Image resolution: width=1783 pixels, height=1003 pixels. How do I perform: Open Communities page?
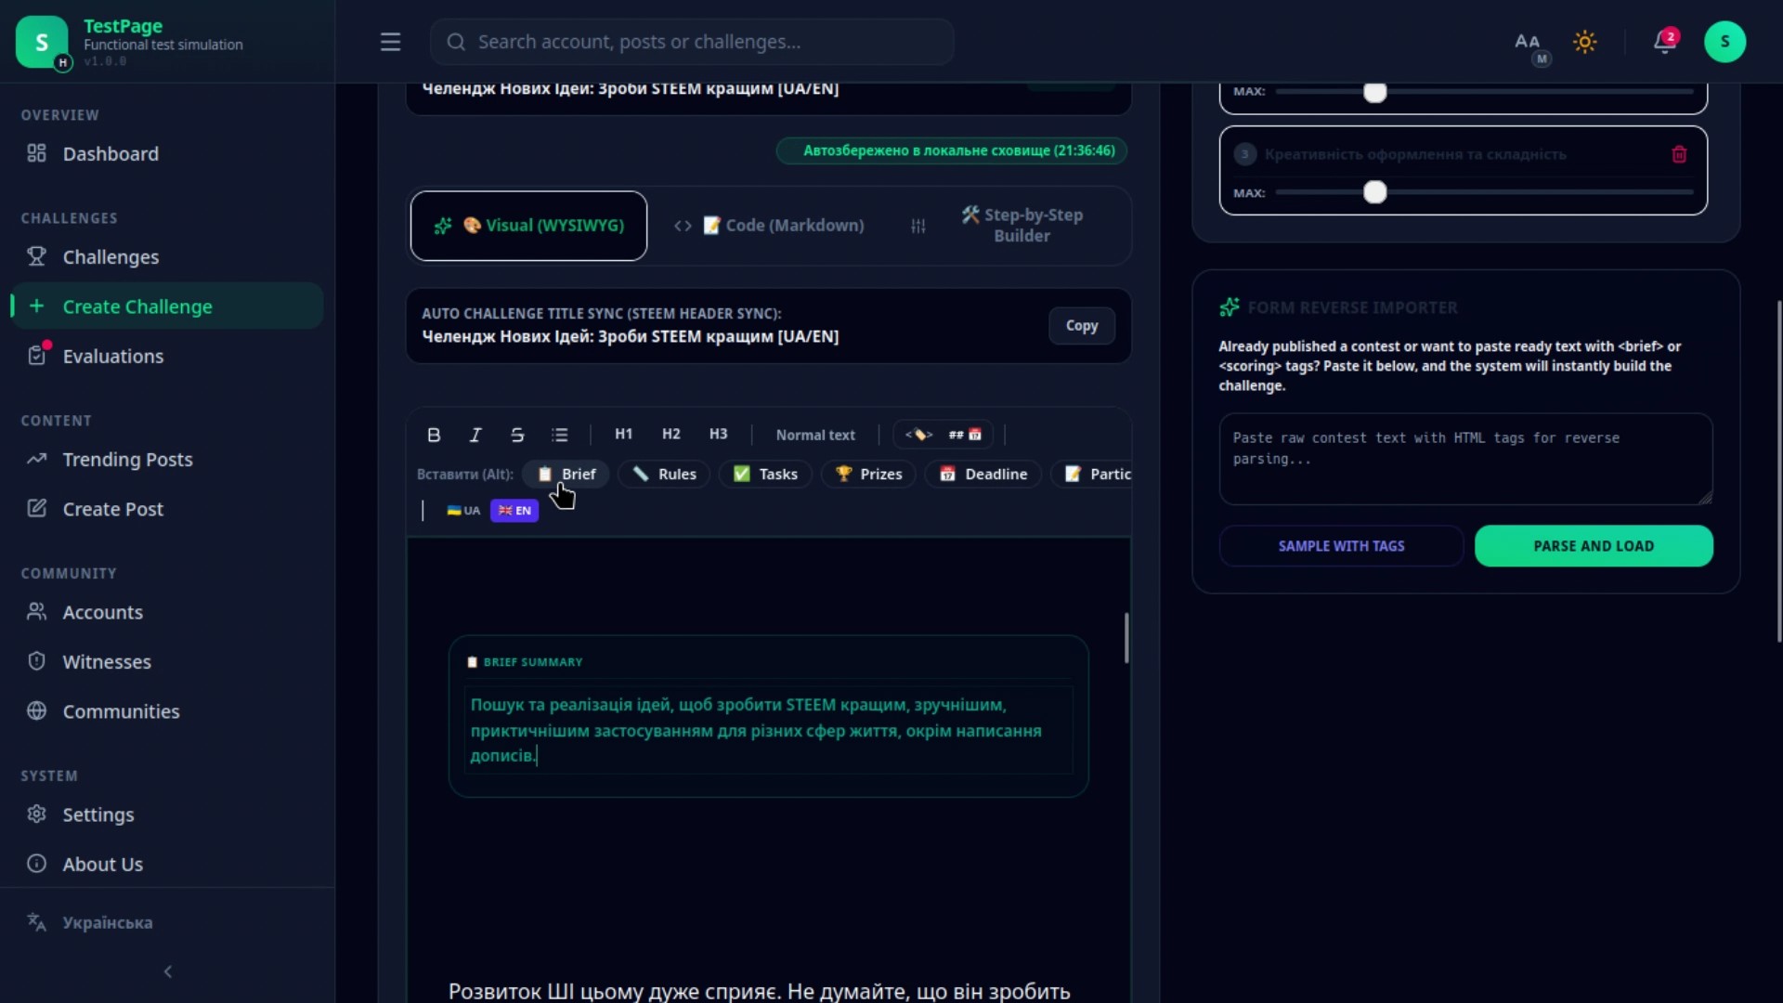pyautogui.click(x=167, y=711)
